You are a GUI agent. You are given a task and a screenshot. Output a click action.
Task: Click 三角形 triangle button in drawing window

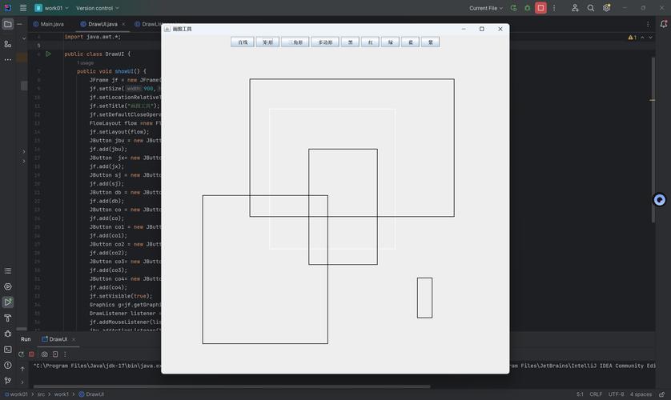295,42
